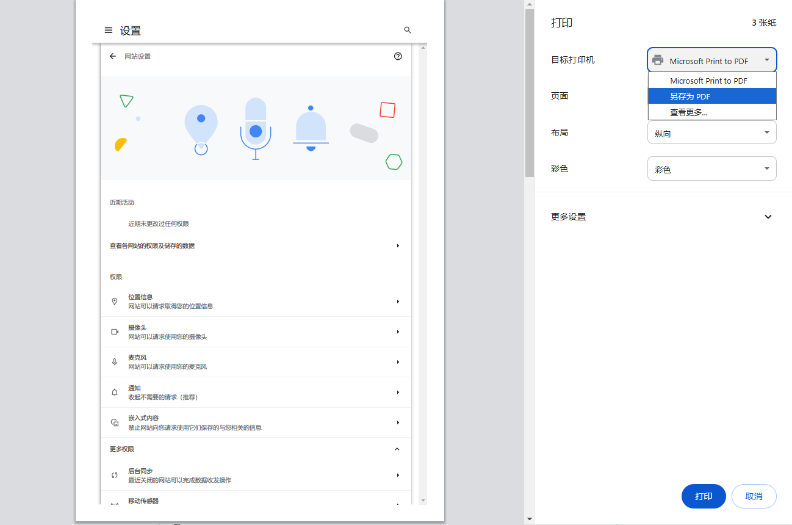Collapse the 更多权限 section chevron
The height and width of the screenshot is (525, 792).
click(397, 449)
